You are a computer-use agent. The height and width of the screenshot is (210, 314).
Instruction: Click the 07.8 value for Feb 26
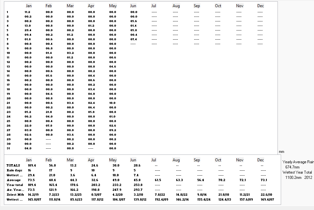[49, 126]
